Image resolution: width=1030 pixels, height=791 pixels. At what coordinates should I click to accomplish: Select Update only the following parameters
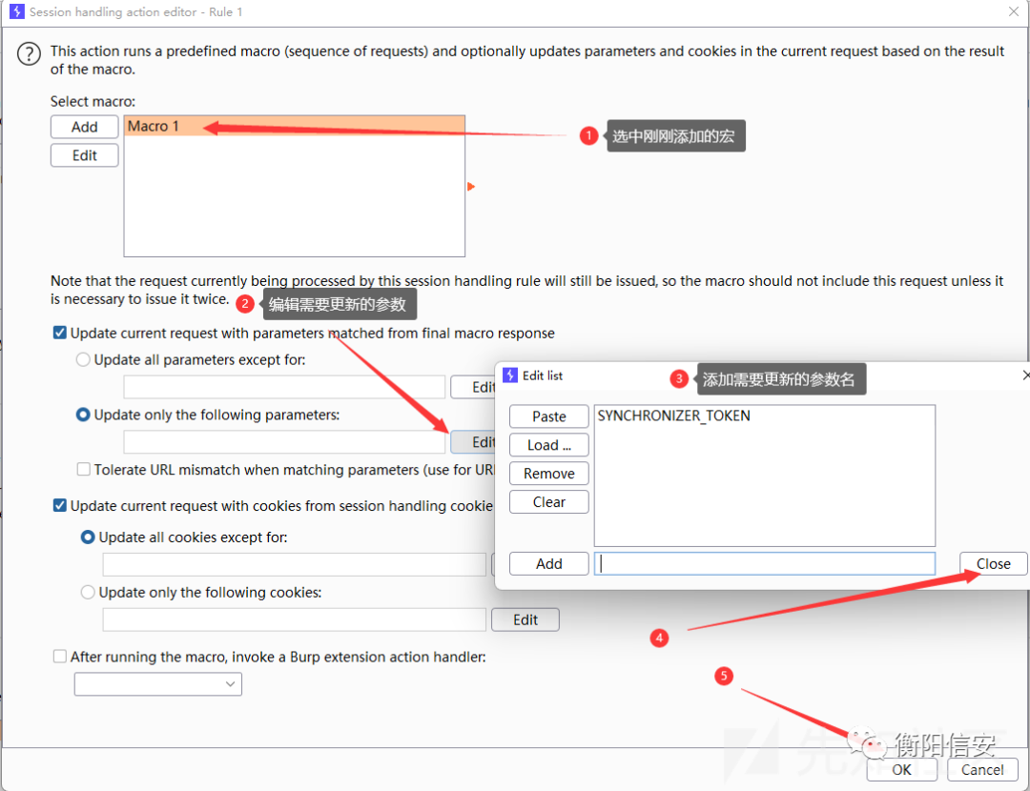click(x=84, y=416)
